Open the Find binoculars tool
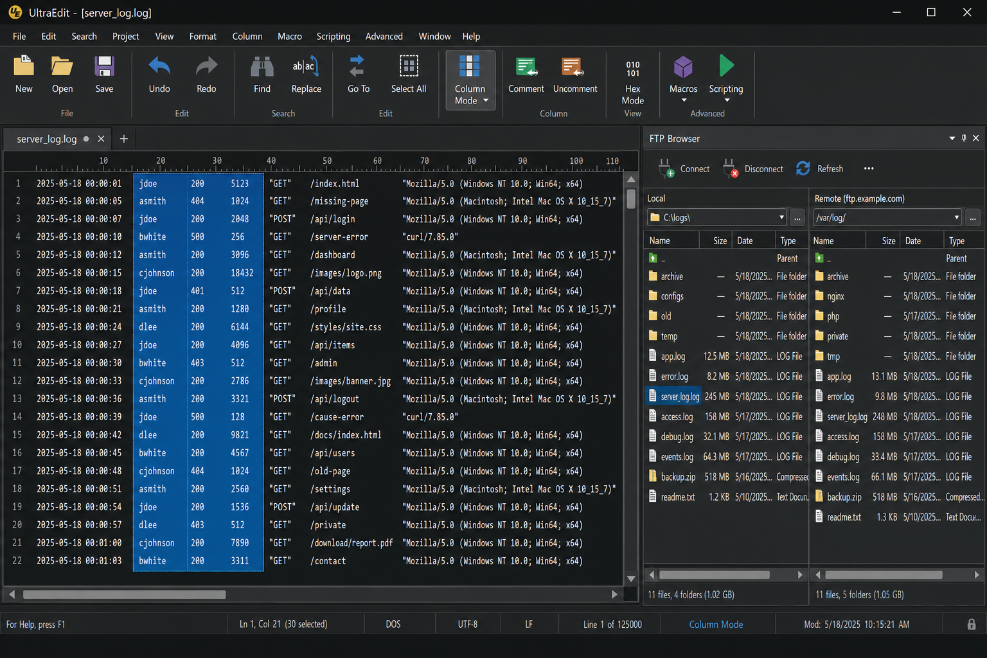987x658 pixels. coord(262,66)
